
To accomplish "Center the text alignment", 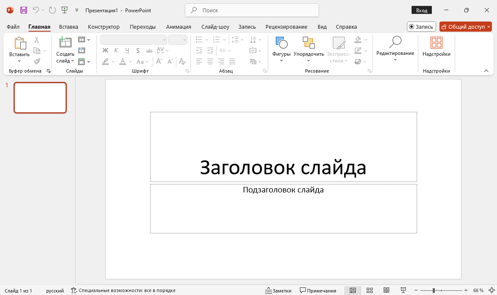I will click(210, 61).
